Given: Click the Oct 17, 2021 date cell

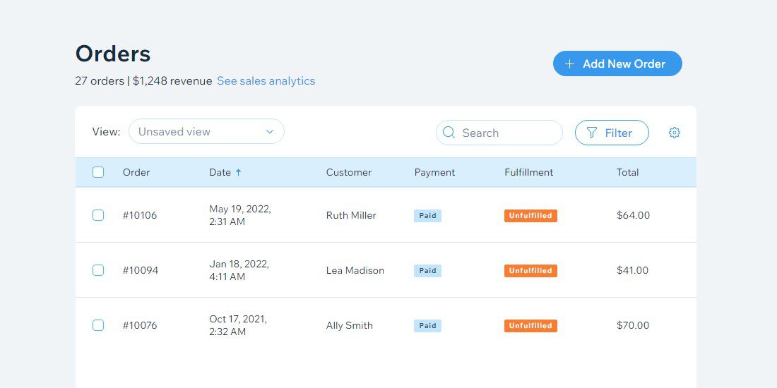Looking at the screenshot, I should 238,325.
